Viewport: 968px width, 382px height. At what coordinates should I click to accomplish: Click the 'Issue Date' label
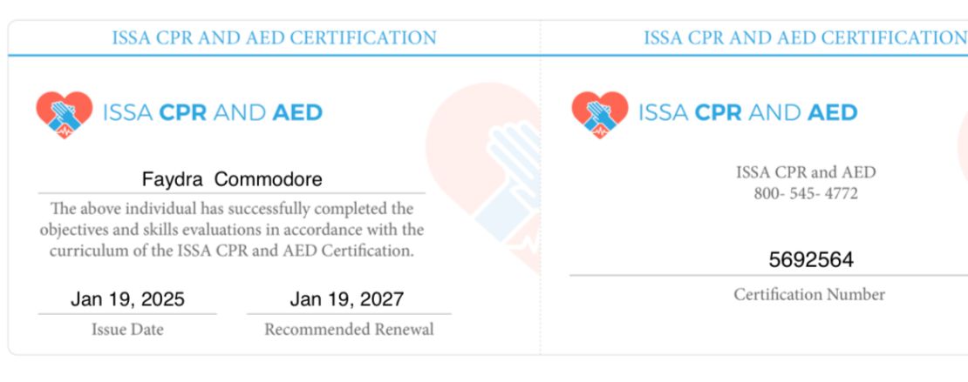click(x=127, y=330)
